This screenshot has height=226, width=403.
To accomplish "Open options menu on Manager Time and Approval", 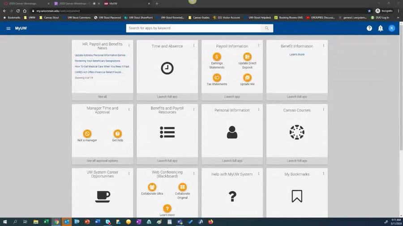I will click(129, 110).
